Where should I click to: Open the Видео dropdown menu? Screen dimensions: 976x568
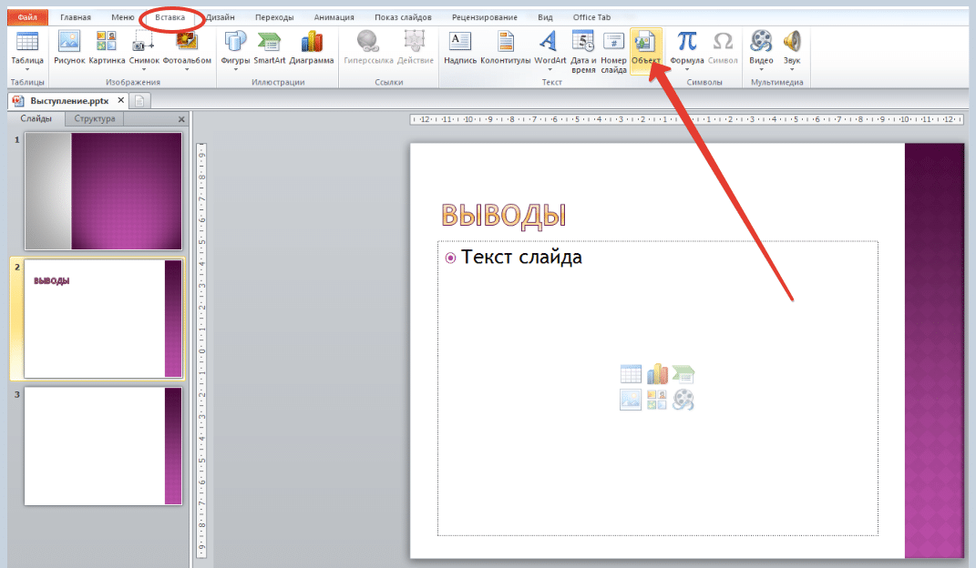point(761,69)
